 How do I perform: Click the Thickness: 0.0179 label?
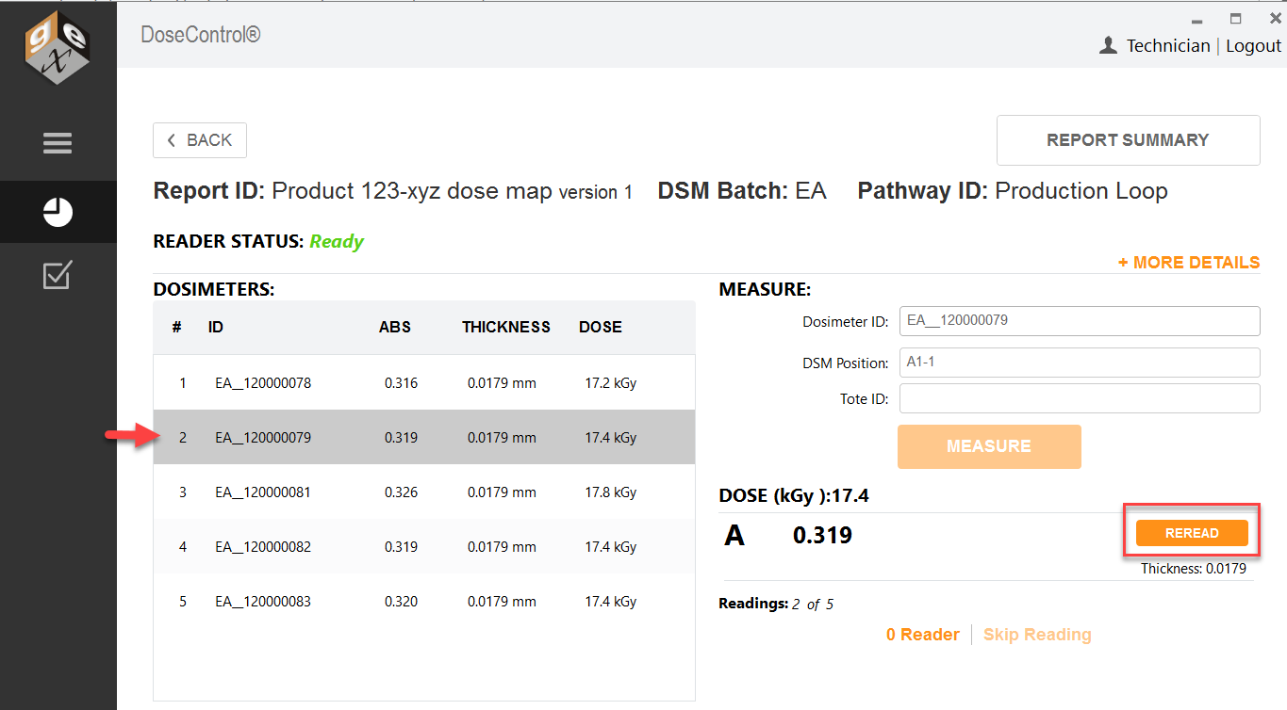1194,569
